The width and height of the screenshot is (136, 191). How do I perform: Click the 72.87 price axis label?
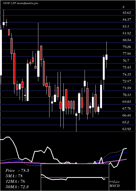pos(127,81)
